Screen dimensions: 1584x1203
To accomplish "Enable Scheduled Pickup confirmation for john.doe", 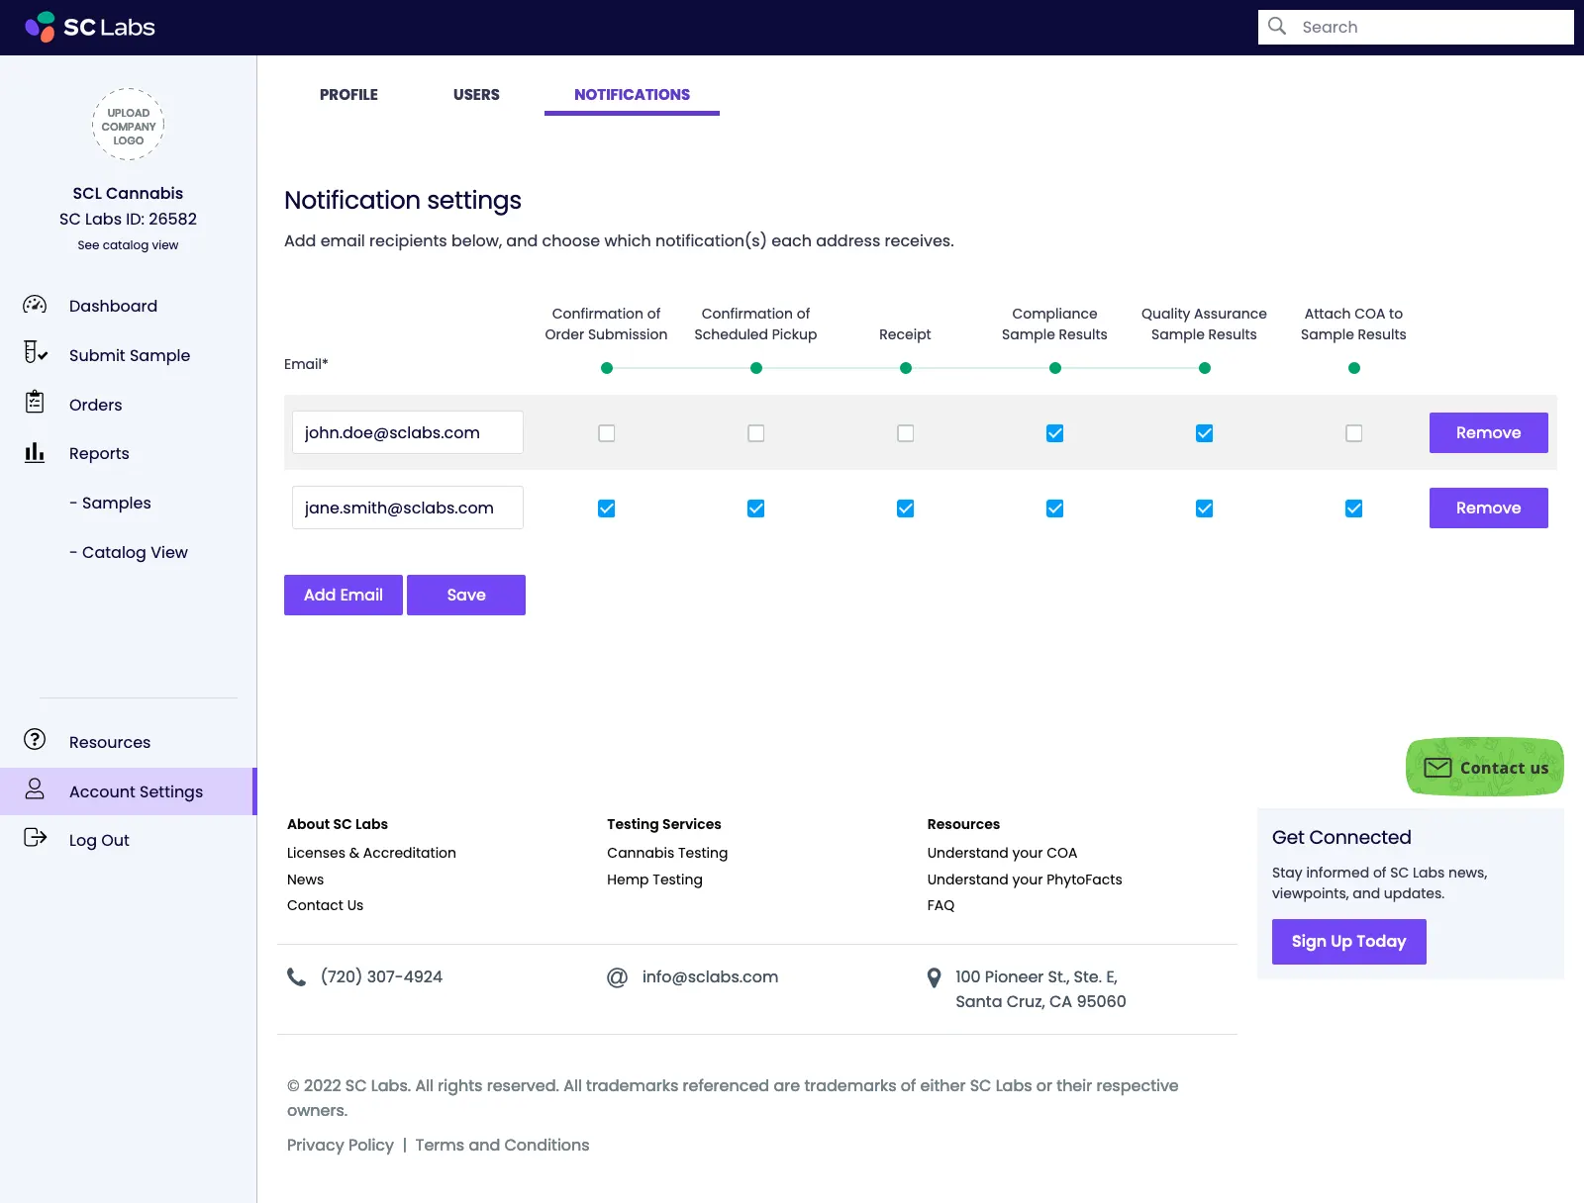I will point(756,433).
